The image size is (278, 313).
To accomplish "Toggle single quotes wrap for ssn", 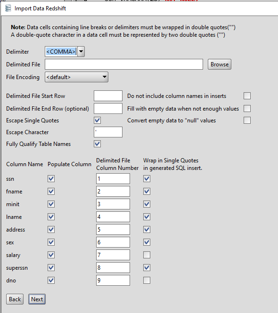I will [x=147, y=179].
